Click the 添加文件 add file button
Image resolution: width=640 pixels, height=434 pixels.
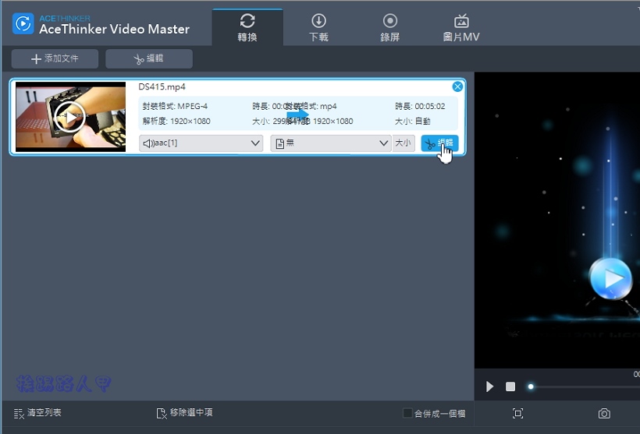(x=55, y=59)
